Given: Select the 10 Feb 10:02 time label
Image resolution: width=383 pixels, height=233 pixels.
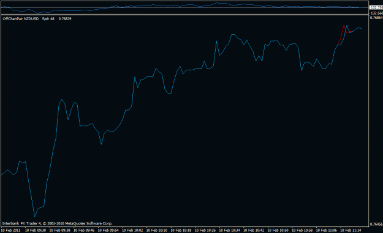Looking at the screenshot, I should [132, 230].
